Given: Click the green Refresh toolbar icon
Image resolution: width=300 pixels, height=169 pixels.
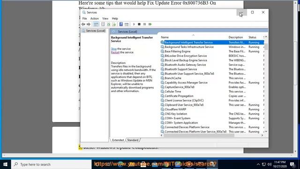Looking at the screenshot, I should pos(108,24).
